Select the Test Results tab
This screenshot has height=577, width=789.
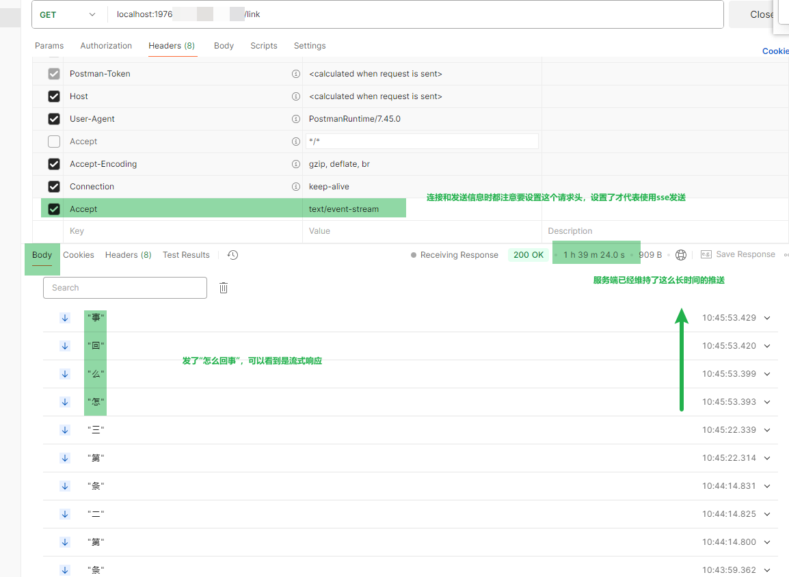point(186,255)
